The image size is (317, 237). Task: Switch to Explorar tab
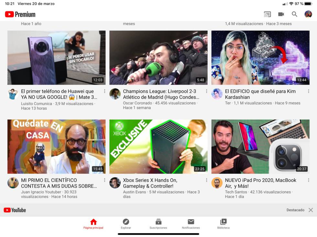click(x=126, y=224)
